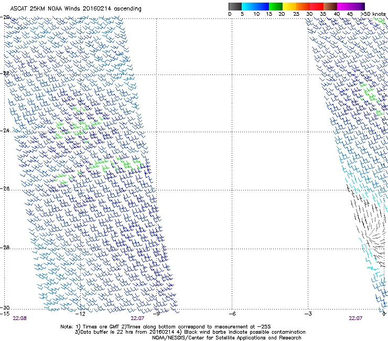The height and width of the screenshot is (341, 388).
Task: Click the purple '22:07' time near 0 longitude
Action: point(355,318)
